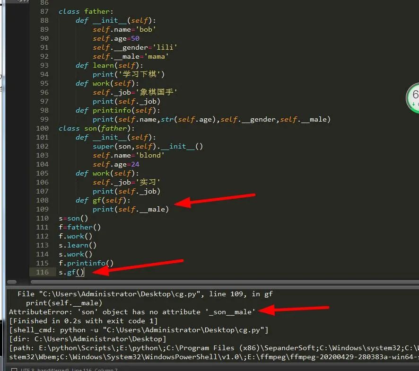The image size is (419, 371).
Task: Click the s.gf() call on last line
Action: pyautogui.click(x=71, y=272)
